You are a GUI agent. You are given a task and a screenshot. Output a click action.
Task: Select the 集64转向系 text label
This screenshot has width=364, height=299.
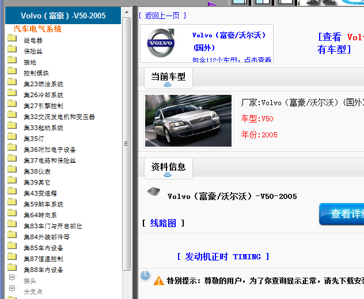click(40, 215)
